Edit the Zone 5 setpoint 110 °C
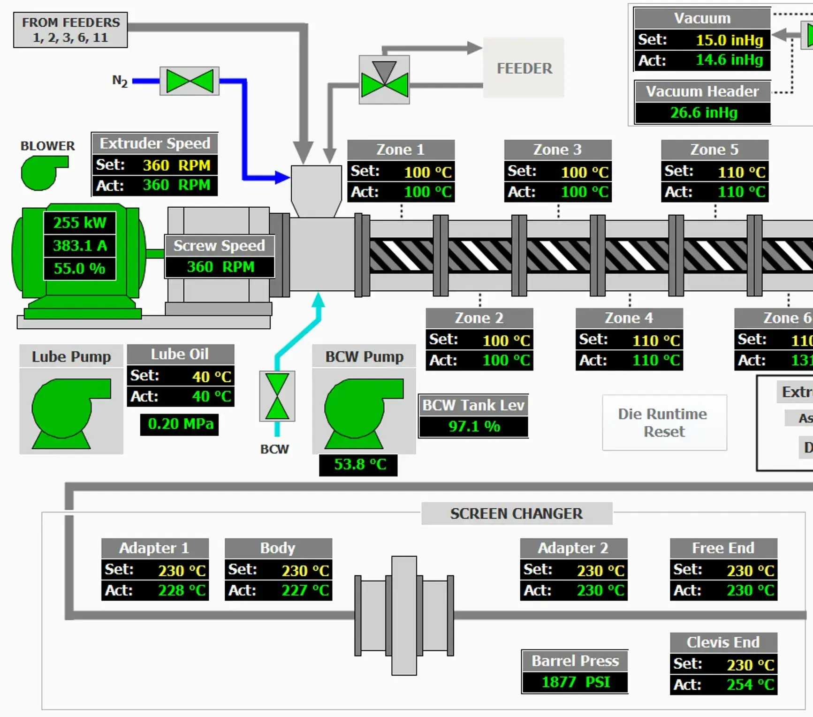This screenshot has height=717, width=813. tap(715, 172)
